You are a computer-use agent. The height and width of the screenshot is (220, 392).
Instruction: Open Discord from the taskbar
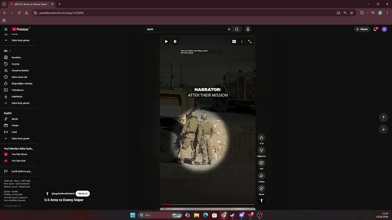pos(242,215)
